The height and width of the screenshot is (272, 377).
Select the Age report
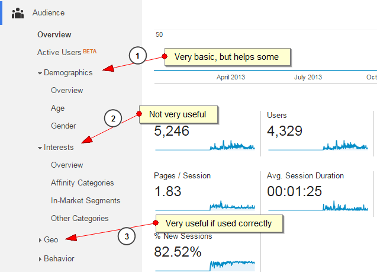tap(58, 108)
